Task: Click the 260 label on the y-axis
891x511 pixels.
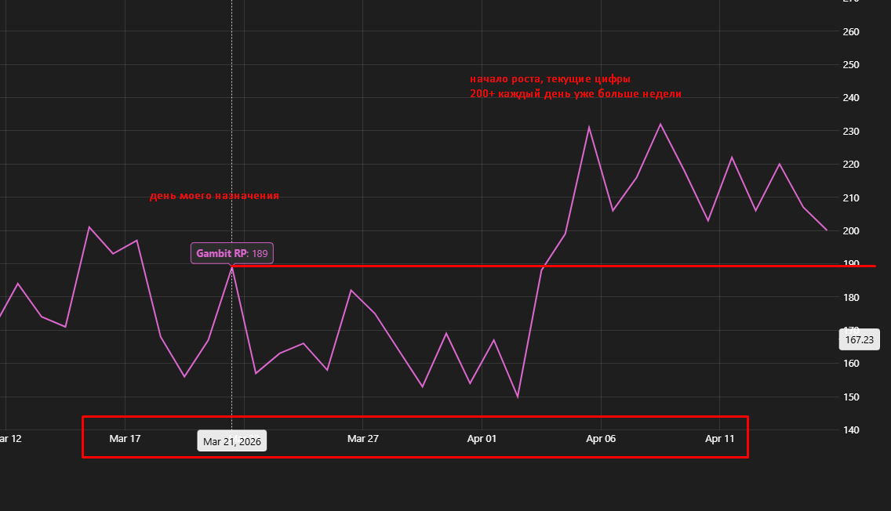Action: (851, 32)
